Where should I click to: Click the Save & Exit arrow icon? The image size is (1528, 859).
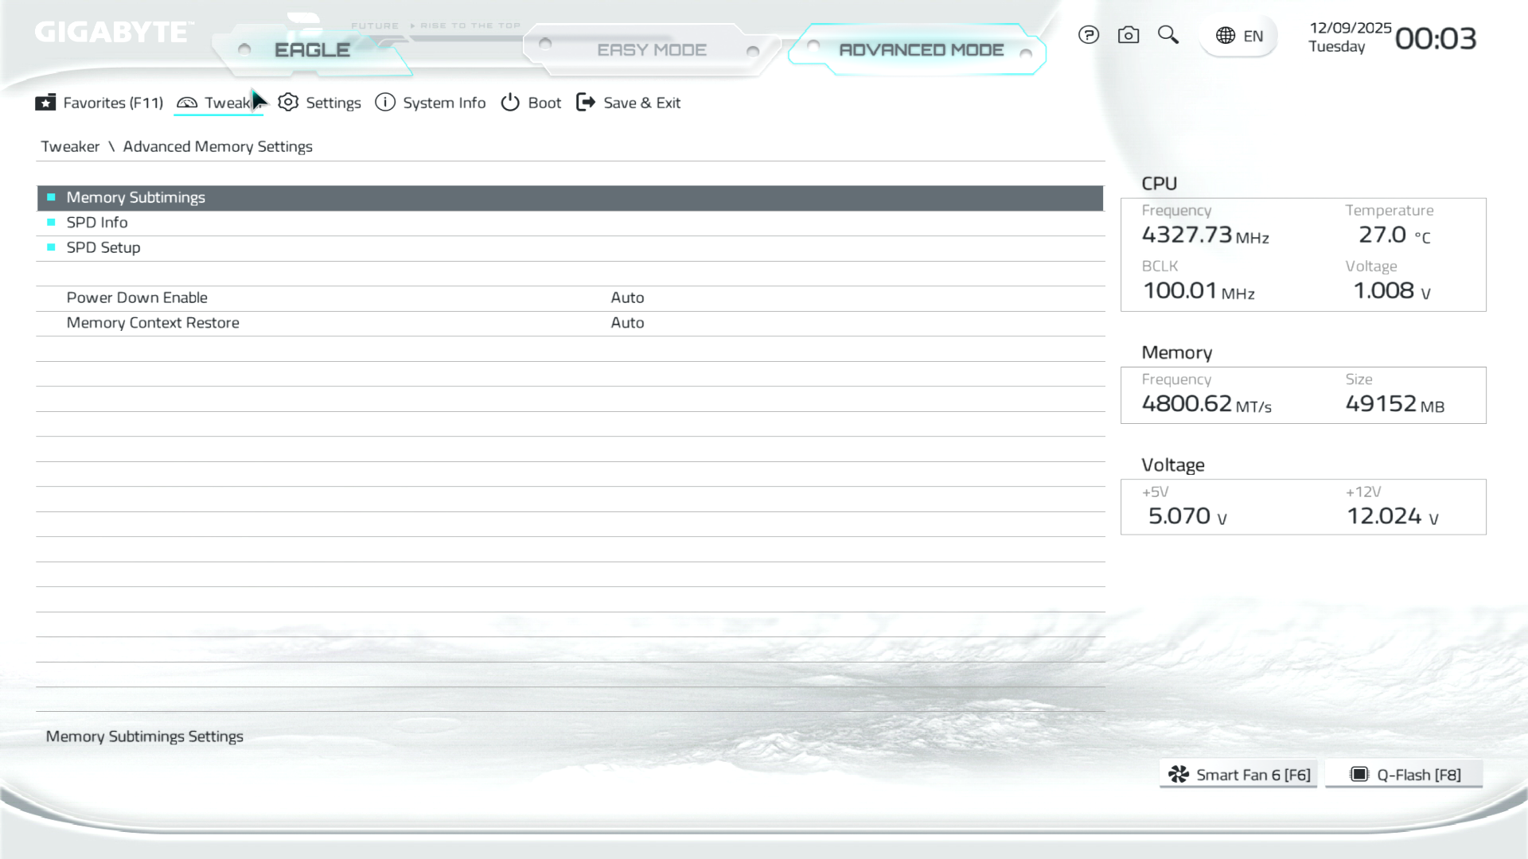point(586,103)
